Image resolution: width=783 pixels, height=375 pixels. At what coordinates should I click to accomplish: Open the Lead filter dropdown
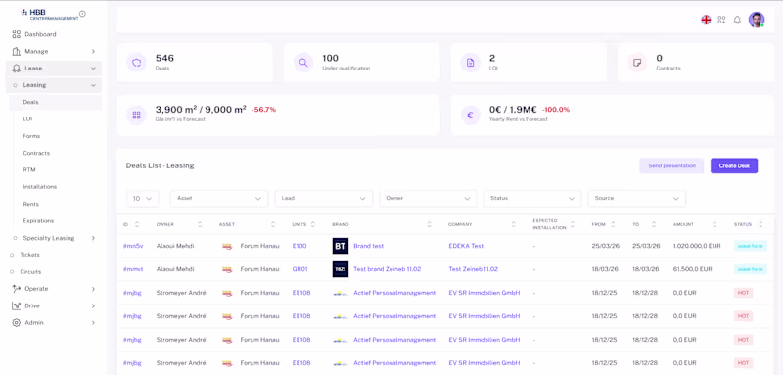pos(324,198)
